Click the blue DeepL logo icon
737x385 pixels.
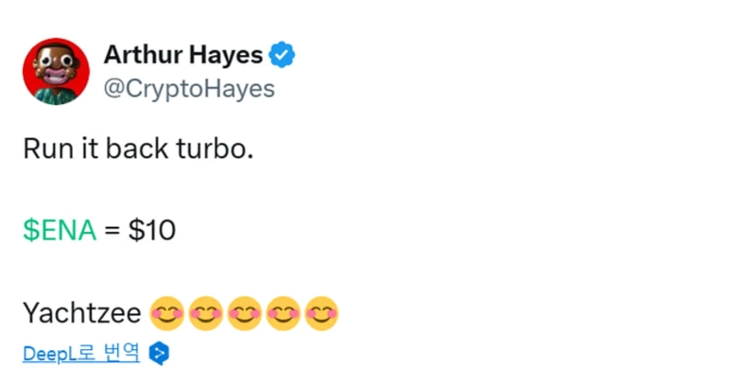click(159, 353)
